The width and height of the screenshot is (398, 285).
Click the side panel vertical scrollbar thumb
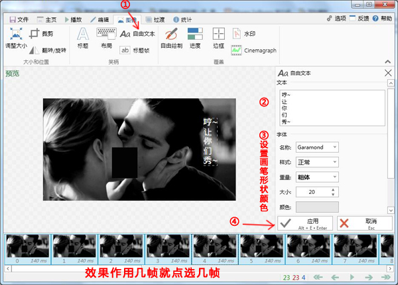391,134
